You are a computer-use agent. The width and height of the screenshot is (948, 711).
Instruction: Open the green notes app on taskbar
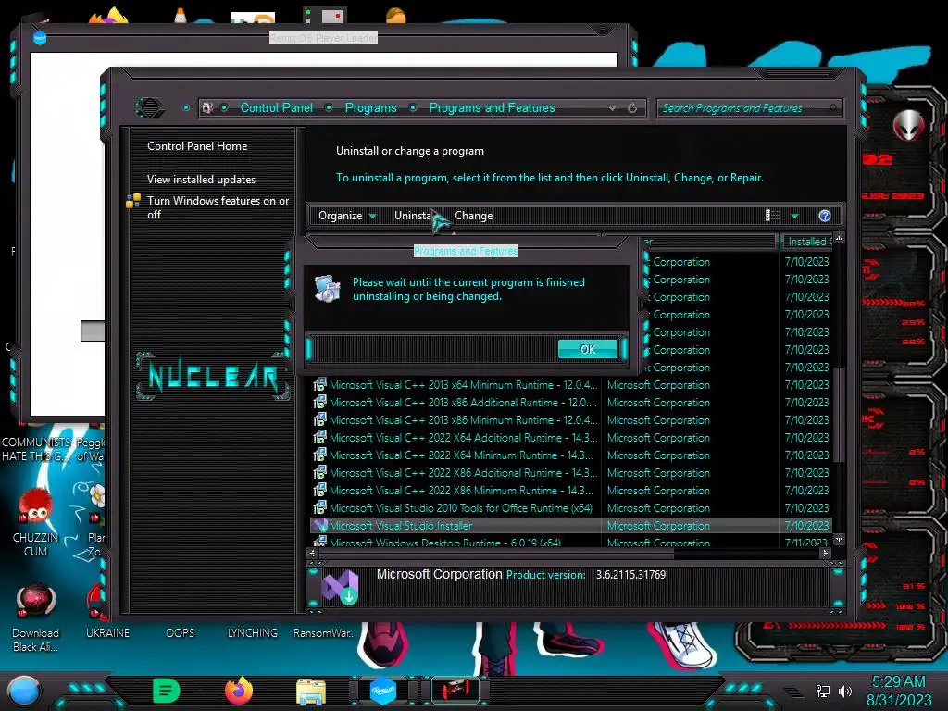[x=167, y=691]
